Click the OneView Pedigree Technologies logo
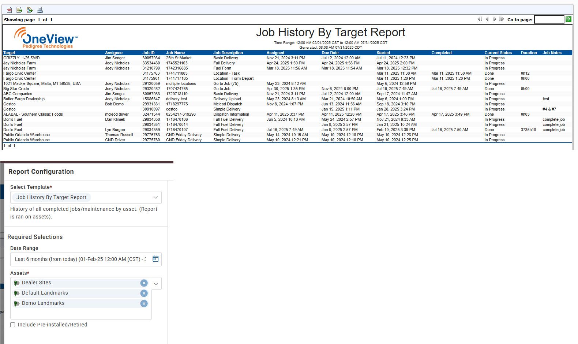Screen dimensions: 578x344 pyautogui.click(x=46, y=38)
